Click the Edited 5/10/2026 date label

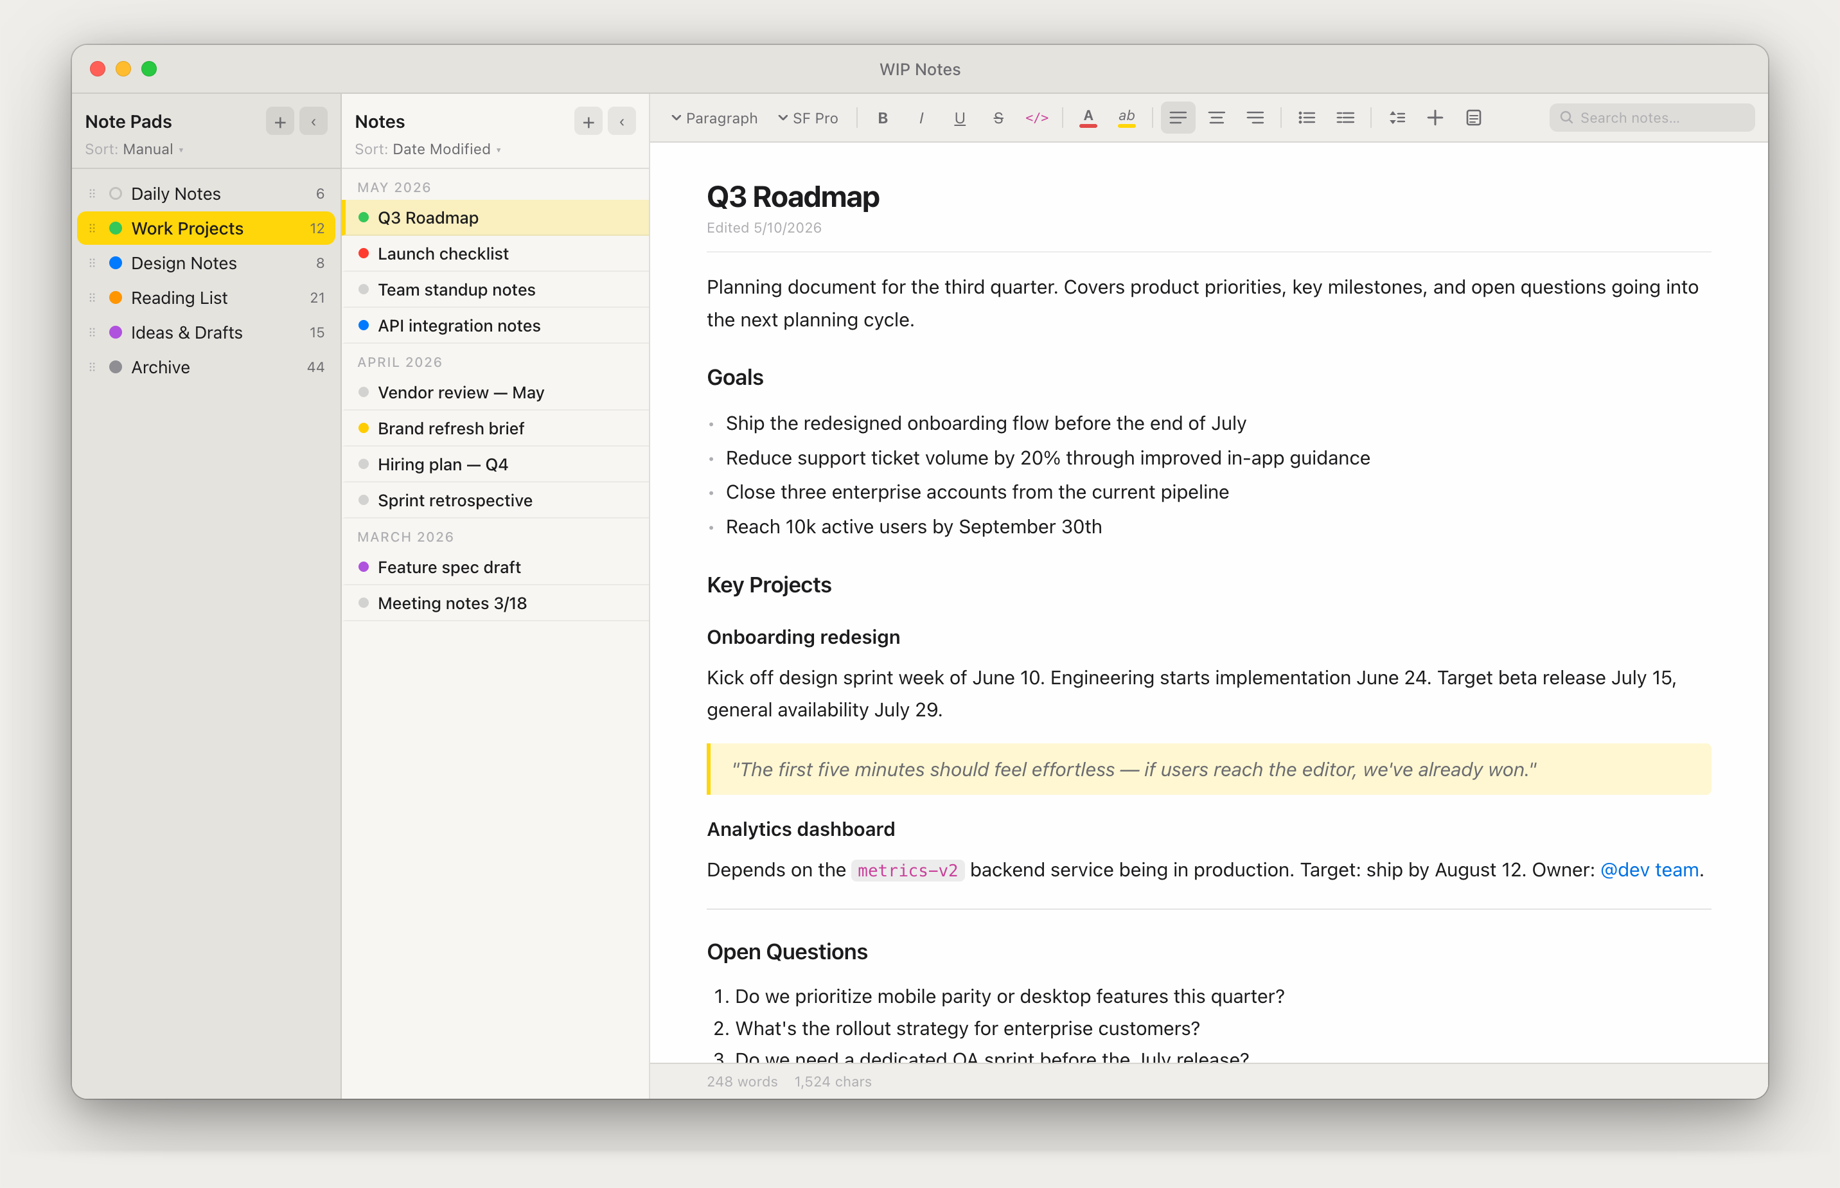click(x=765, y=227)
